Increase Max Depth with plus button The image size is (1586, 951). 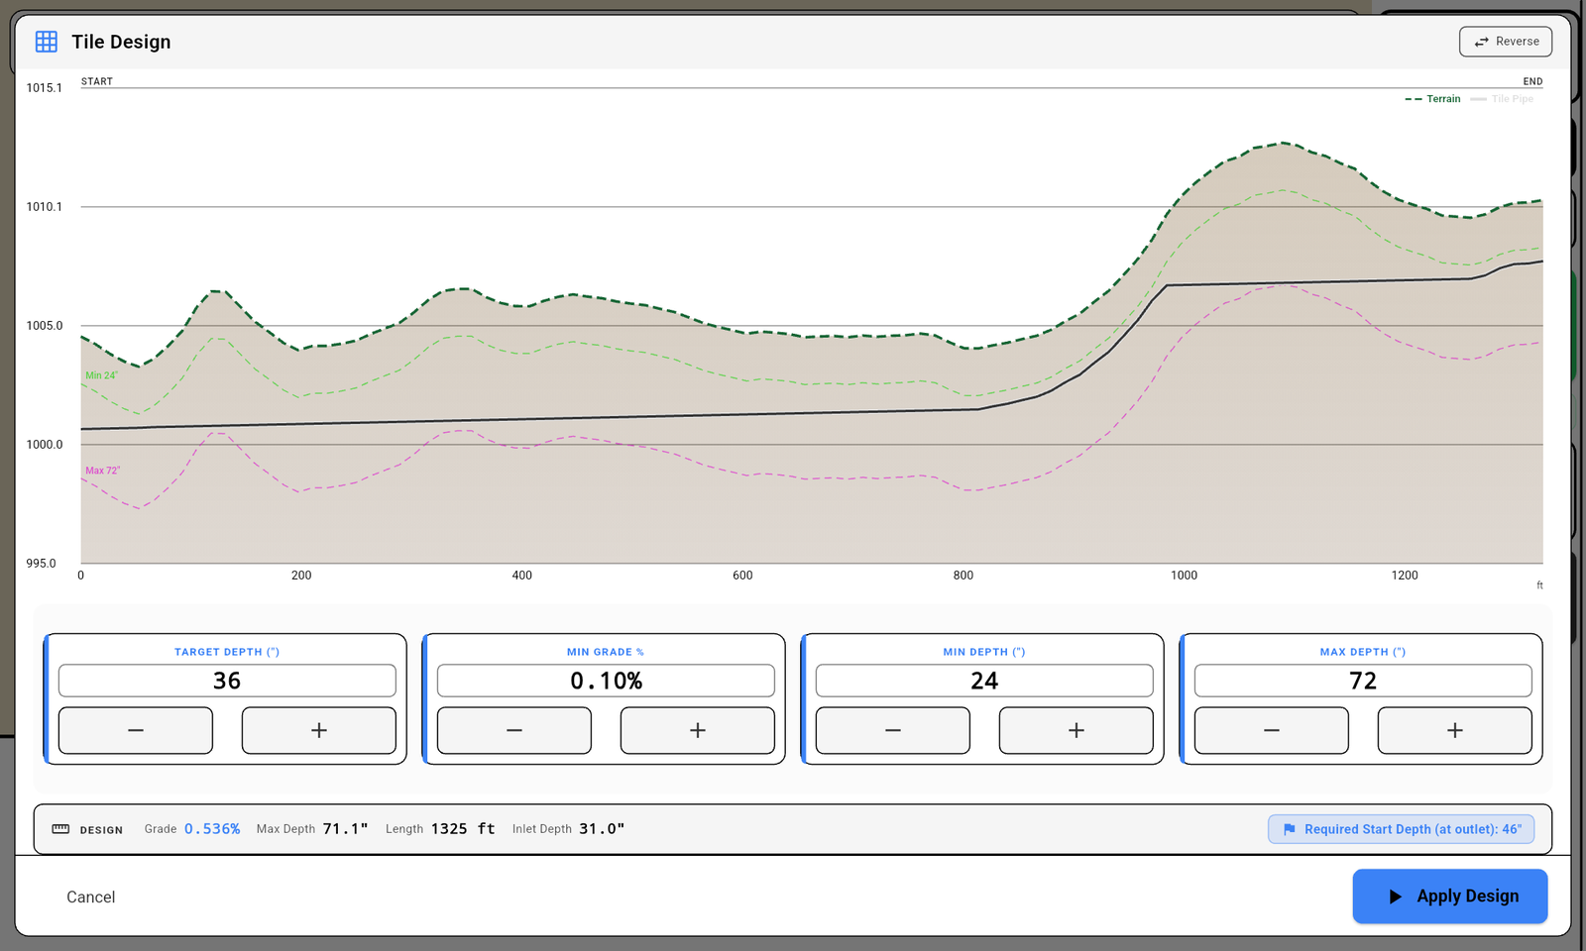coord(1455,730)
